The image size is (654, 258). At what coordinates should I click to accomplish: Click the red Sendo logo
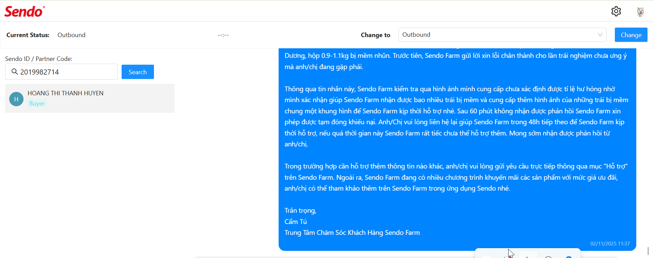[24, 12]
